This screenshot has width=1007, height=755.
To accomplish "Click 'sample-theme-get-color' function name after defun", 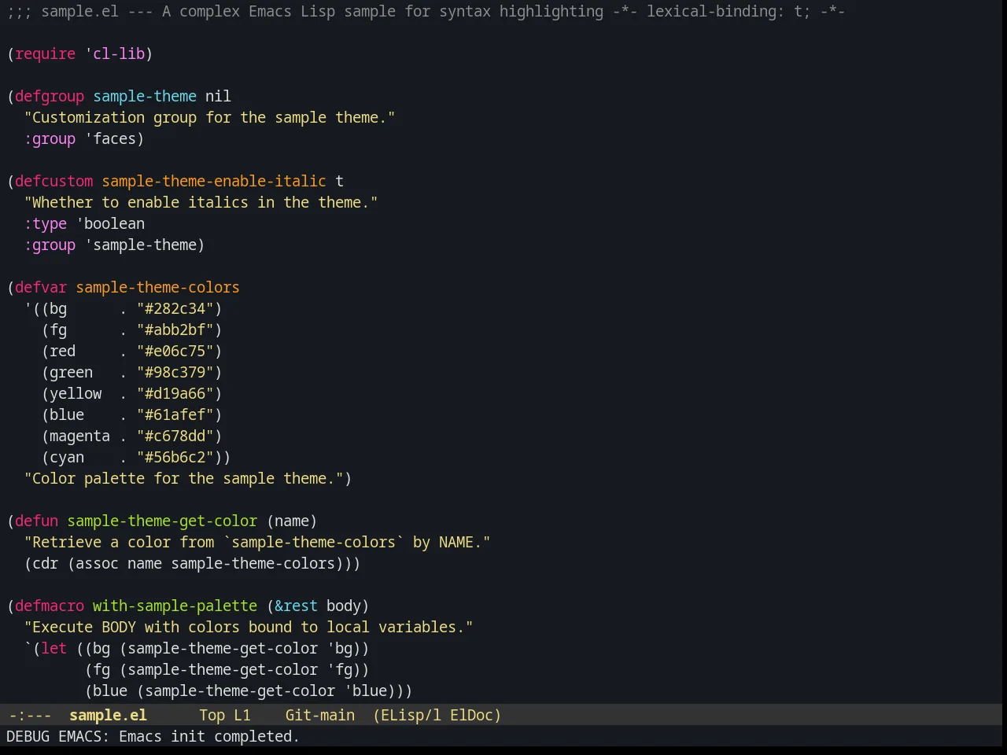I will click(162, 521).
